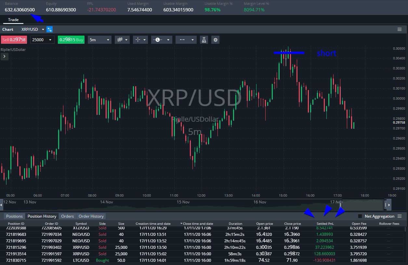This screenshot has width=408, height=265.
Task: Click open fee value 3.795720
Action: [359, 254]
